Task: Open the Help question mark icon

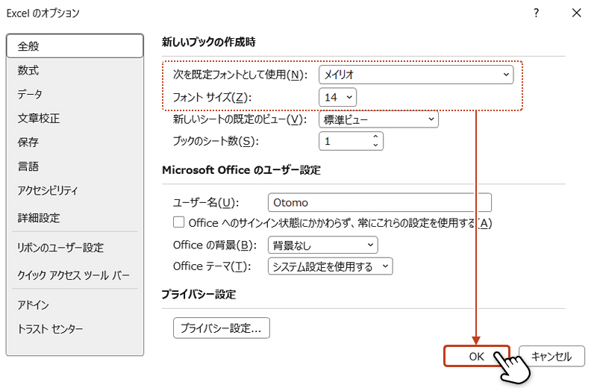Action: tap(536, 13)
